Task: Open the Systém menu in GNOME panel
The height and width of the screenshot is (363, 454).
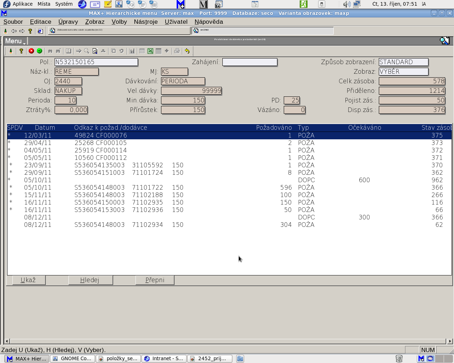Action: 64,4
